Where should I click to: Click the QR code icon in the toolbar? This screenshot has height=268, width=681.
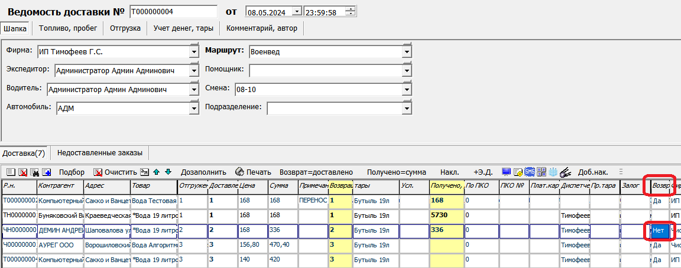[x=541, y=172]
